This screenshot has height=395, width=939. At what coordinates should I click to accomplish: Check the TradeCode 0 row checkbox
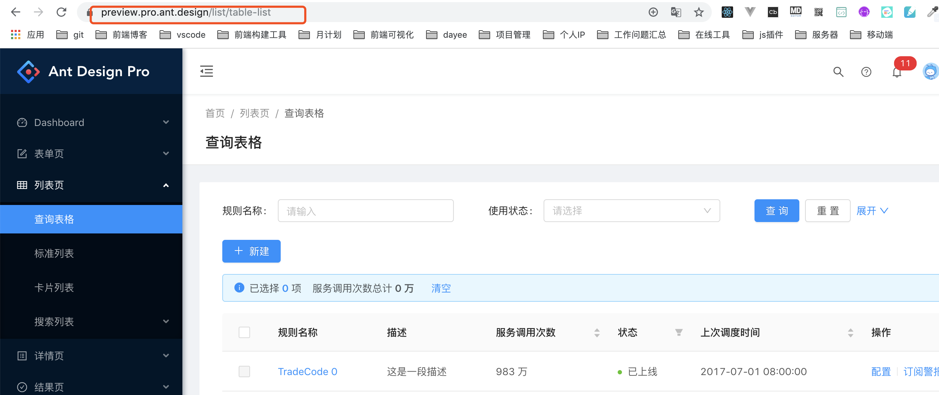[244, 372]
